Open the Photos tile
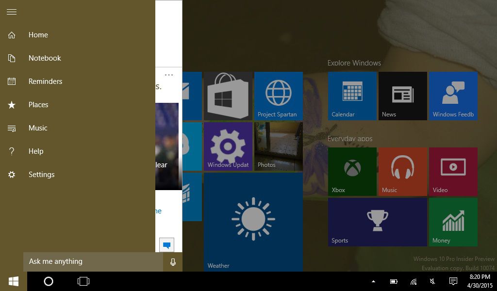This screenshot has width=497, height=291. point(278,146)
